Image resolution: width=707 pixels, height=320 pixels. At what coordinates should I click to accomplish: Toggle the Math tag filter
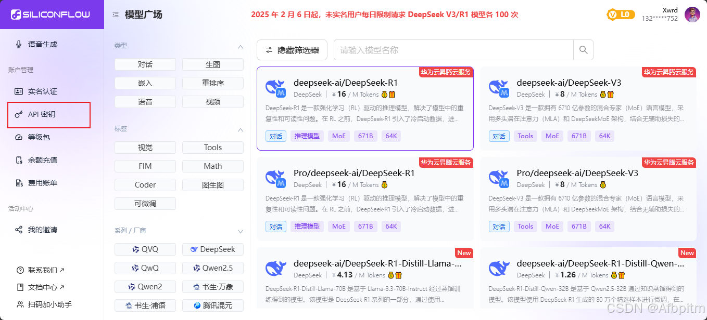213,166
